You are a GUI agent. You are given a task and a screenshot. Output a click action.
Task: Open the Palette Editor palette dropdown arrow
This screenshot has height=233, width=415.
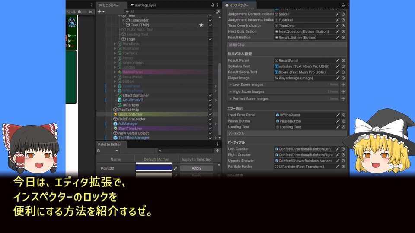tap(116, 151)
